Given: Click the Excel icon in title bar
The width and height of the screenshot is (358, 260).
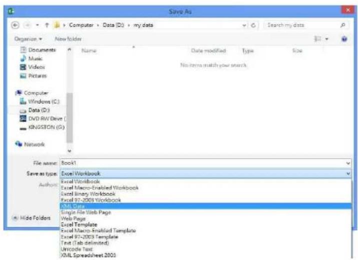Looking at the screenshot, I should coord(11,11).
